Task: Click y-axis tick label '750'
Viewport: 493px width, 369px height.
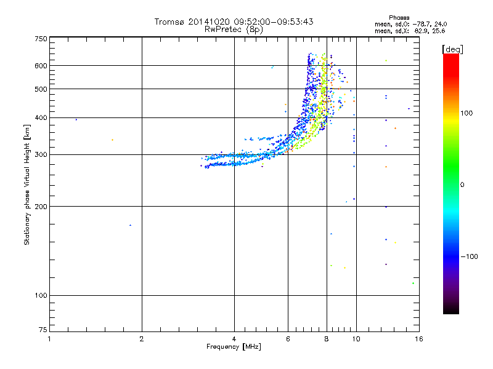Action: pyautogui.click(x=41, y=39)
